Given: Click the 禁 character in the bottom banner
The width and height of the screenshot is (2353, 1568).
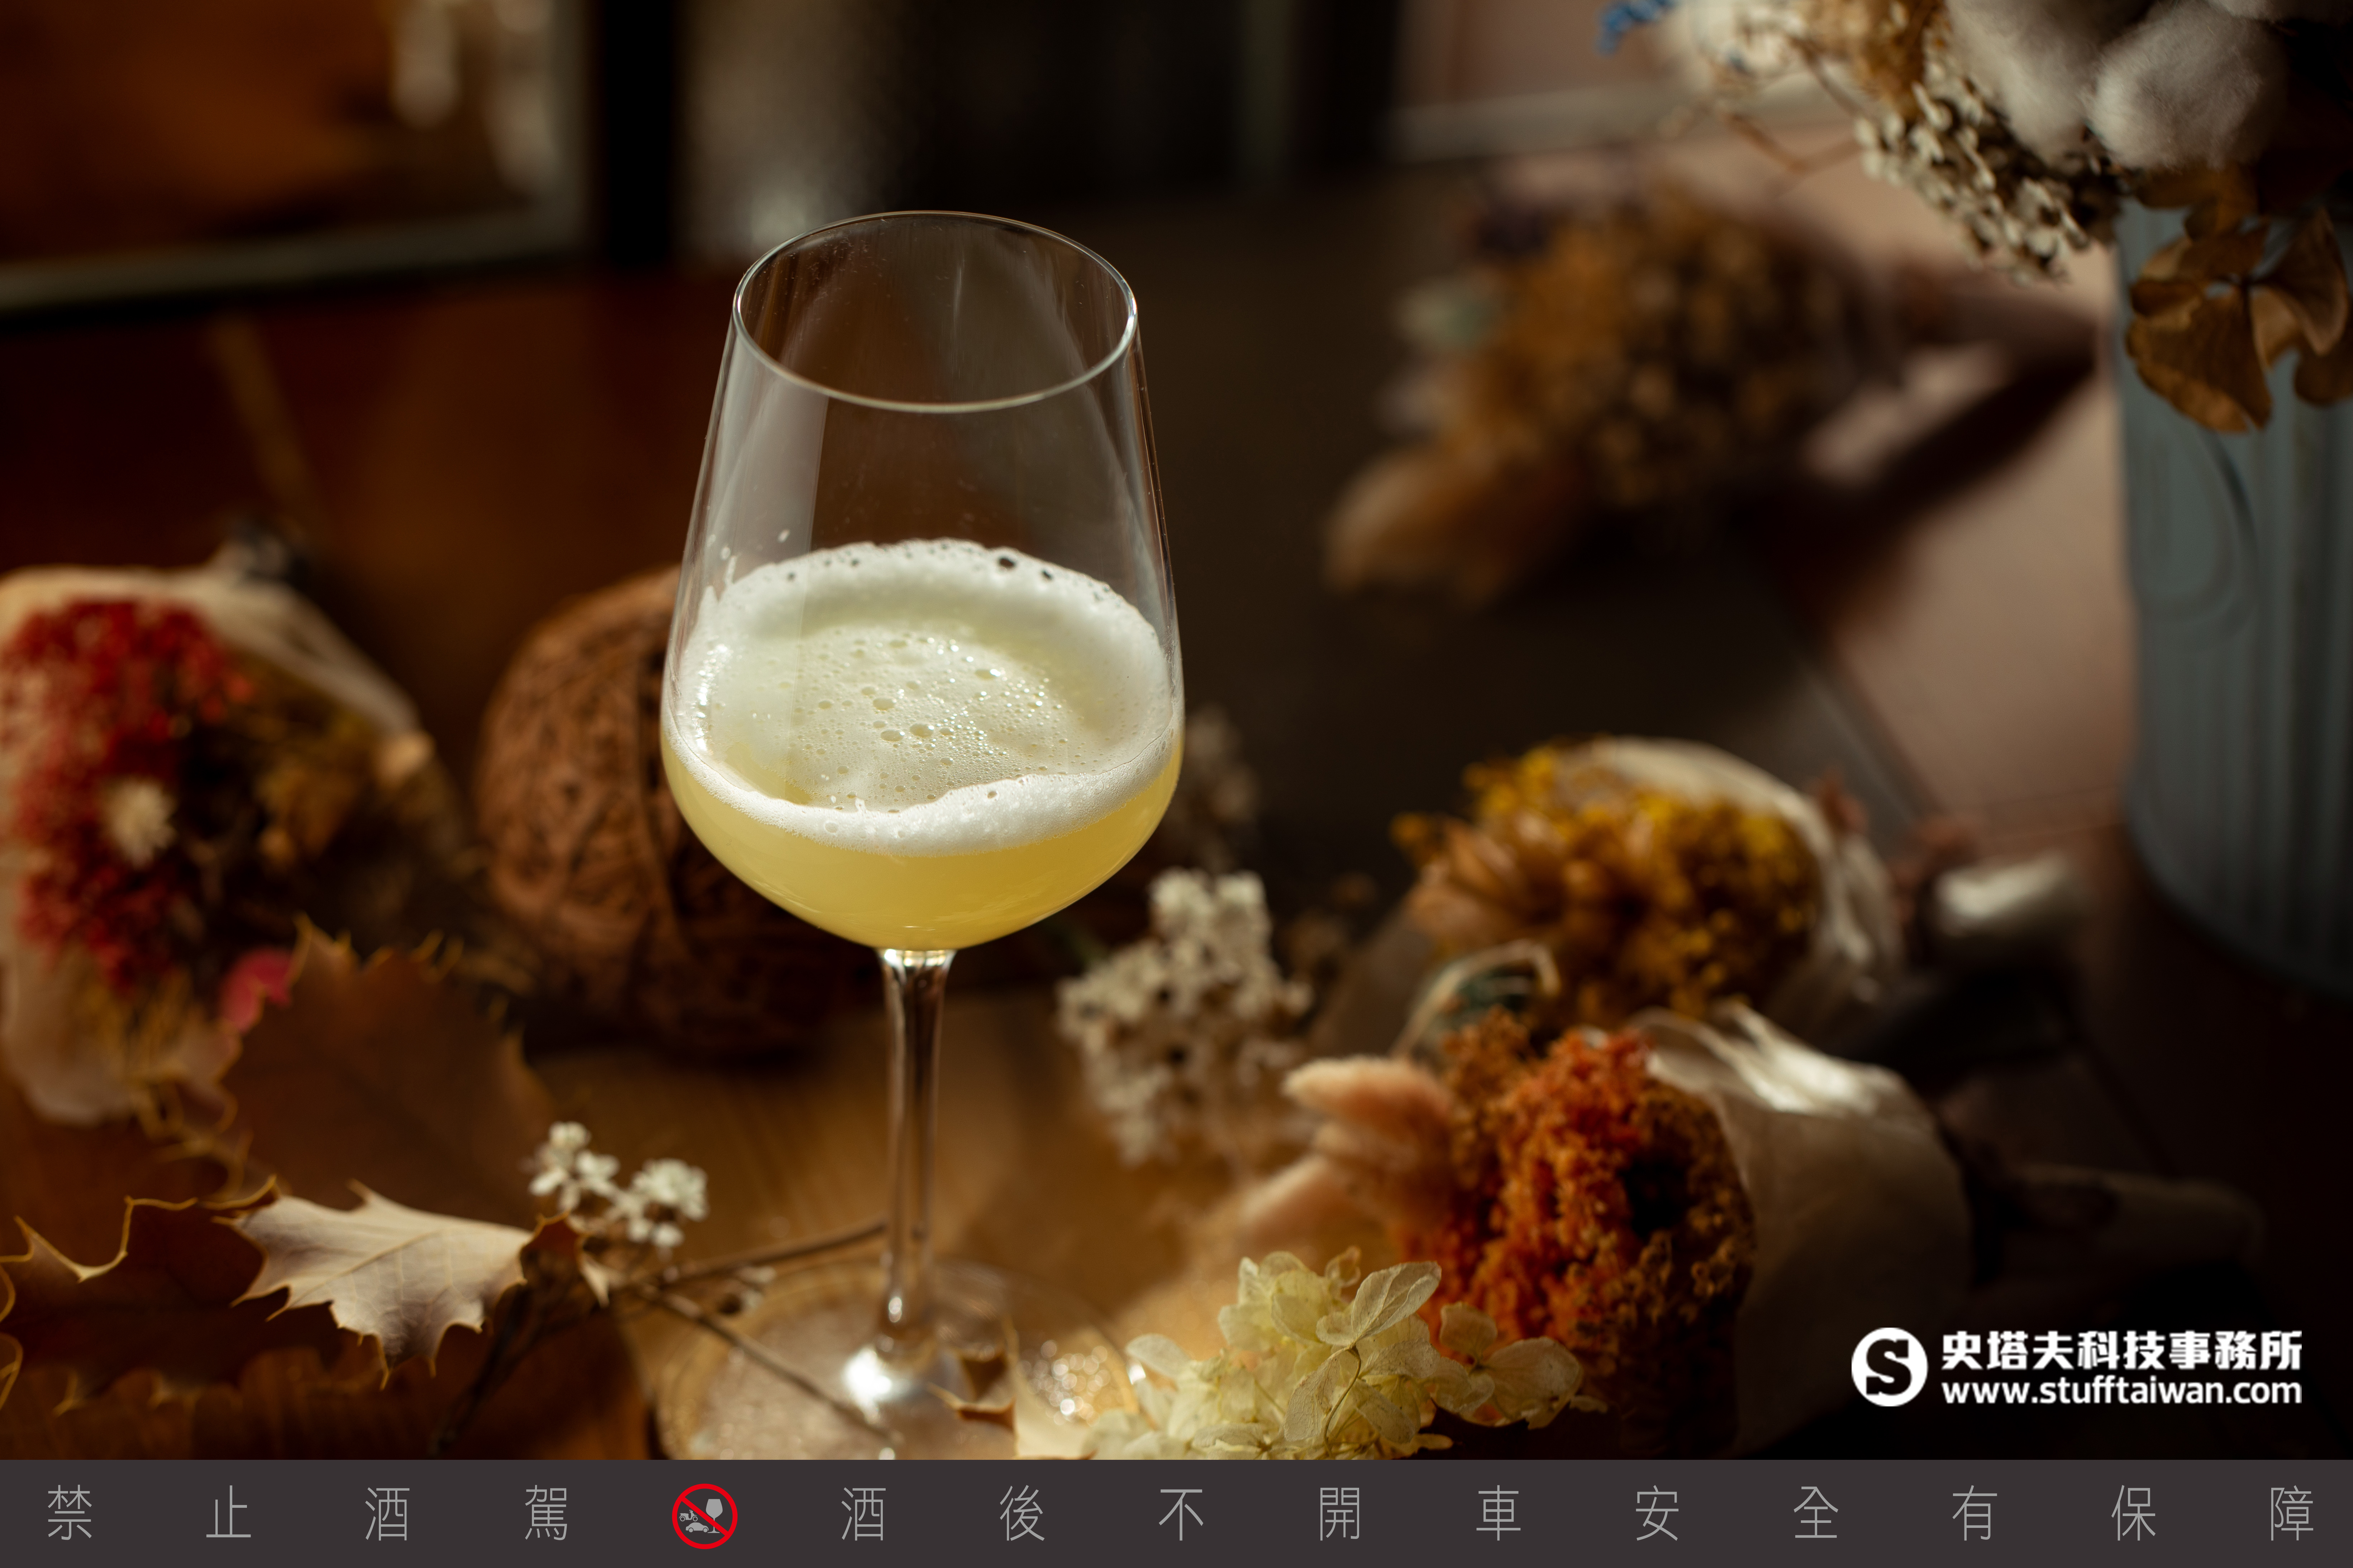Looking at the screenshot, I should [x=70, y=1514].
